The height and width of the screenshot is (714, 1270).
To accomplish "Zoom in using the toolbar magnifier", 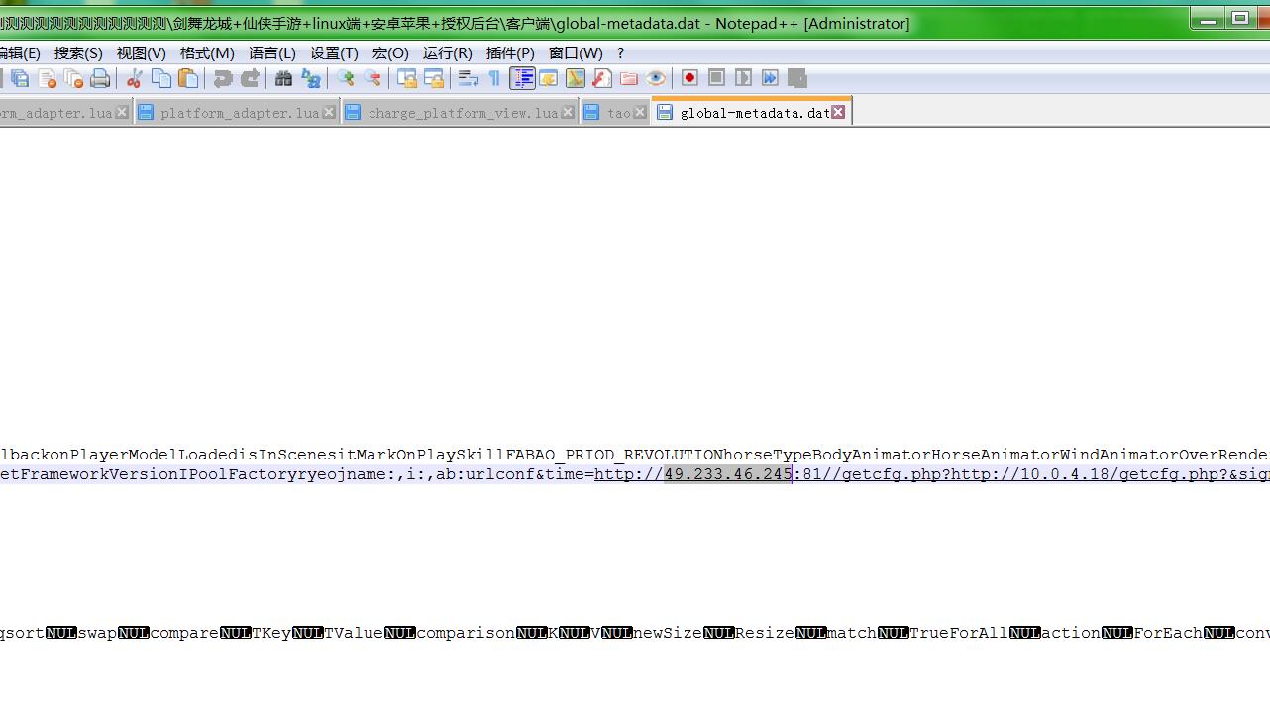I will (346, 79).
